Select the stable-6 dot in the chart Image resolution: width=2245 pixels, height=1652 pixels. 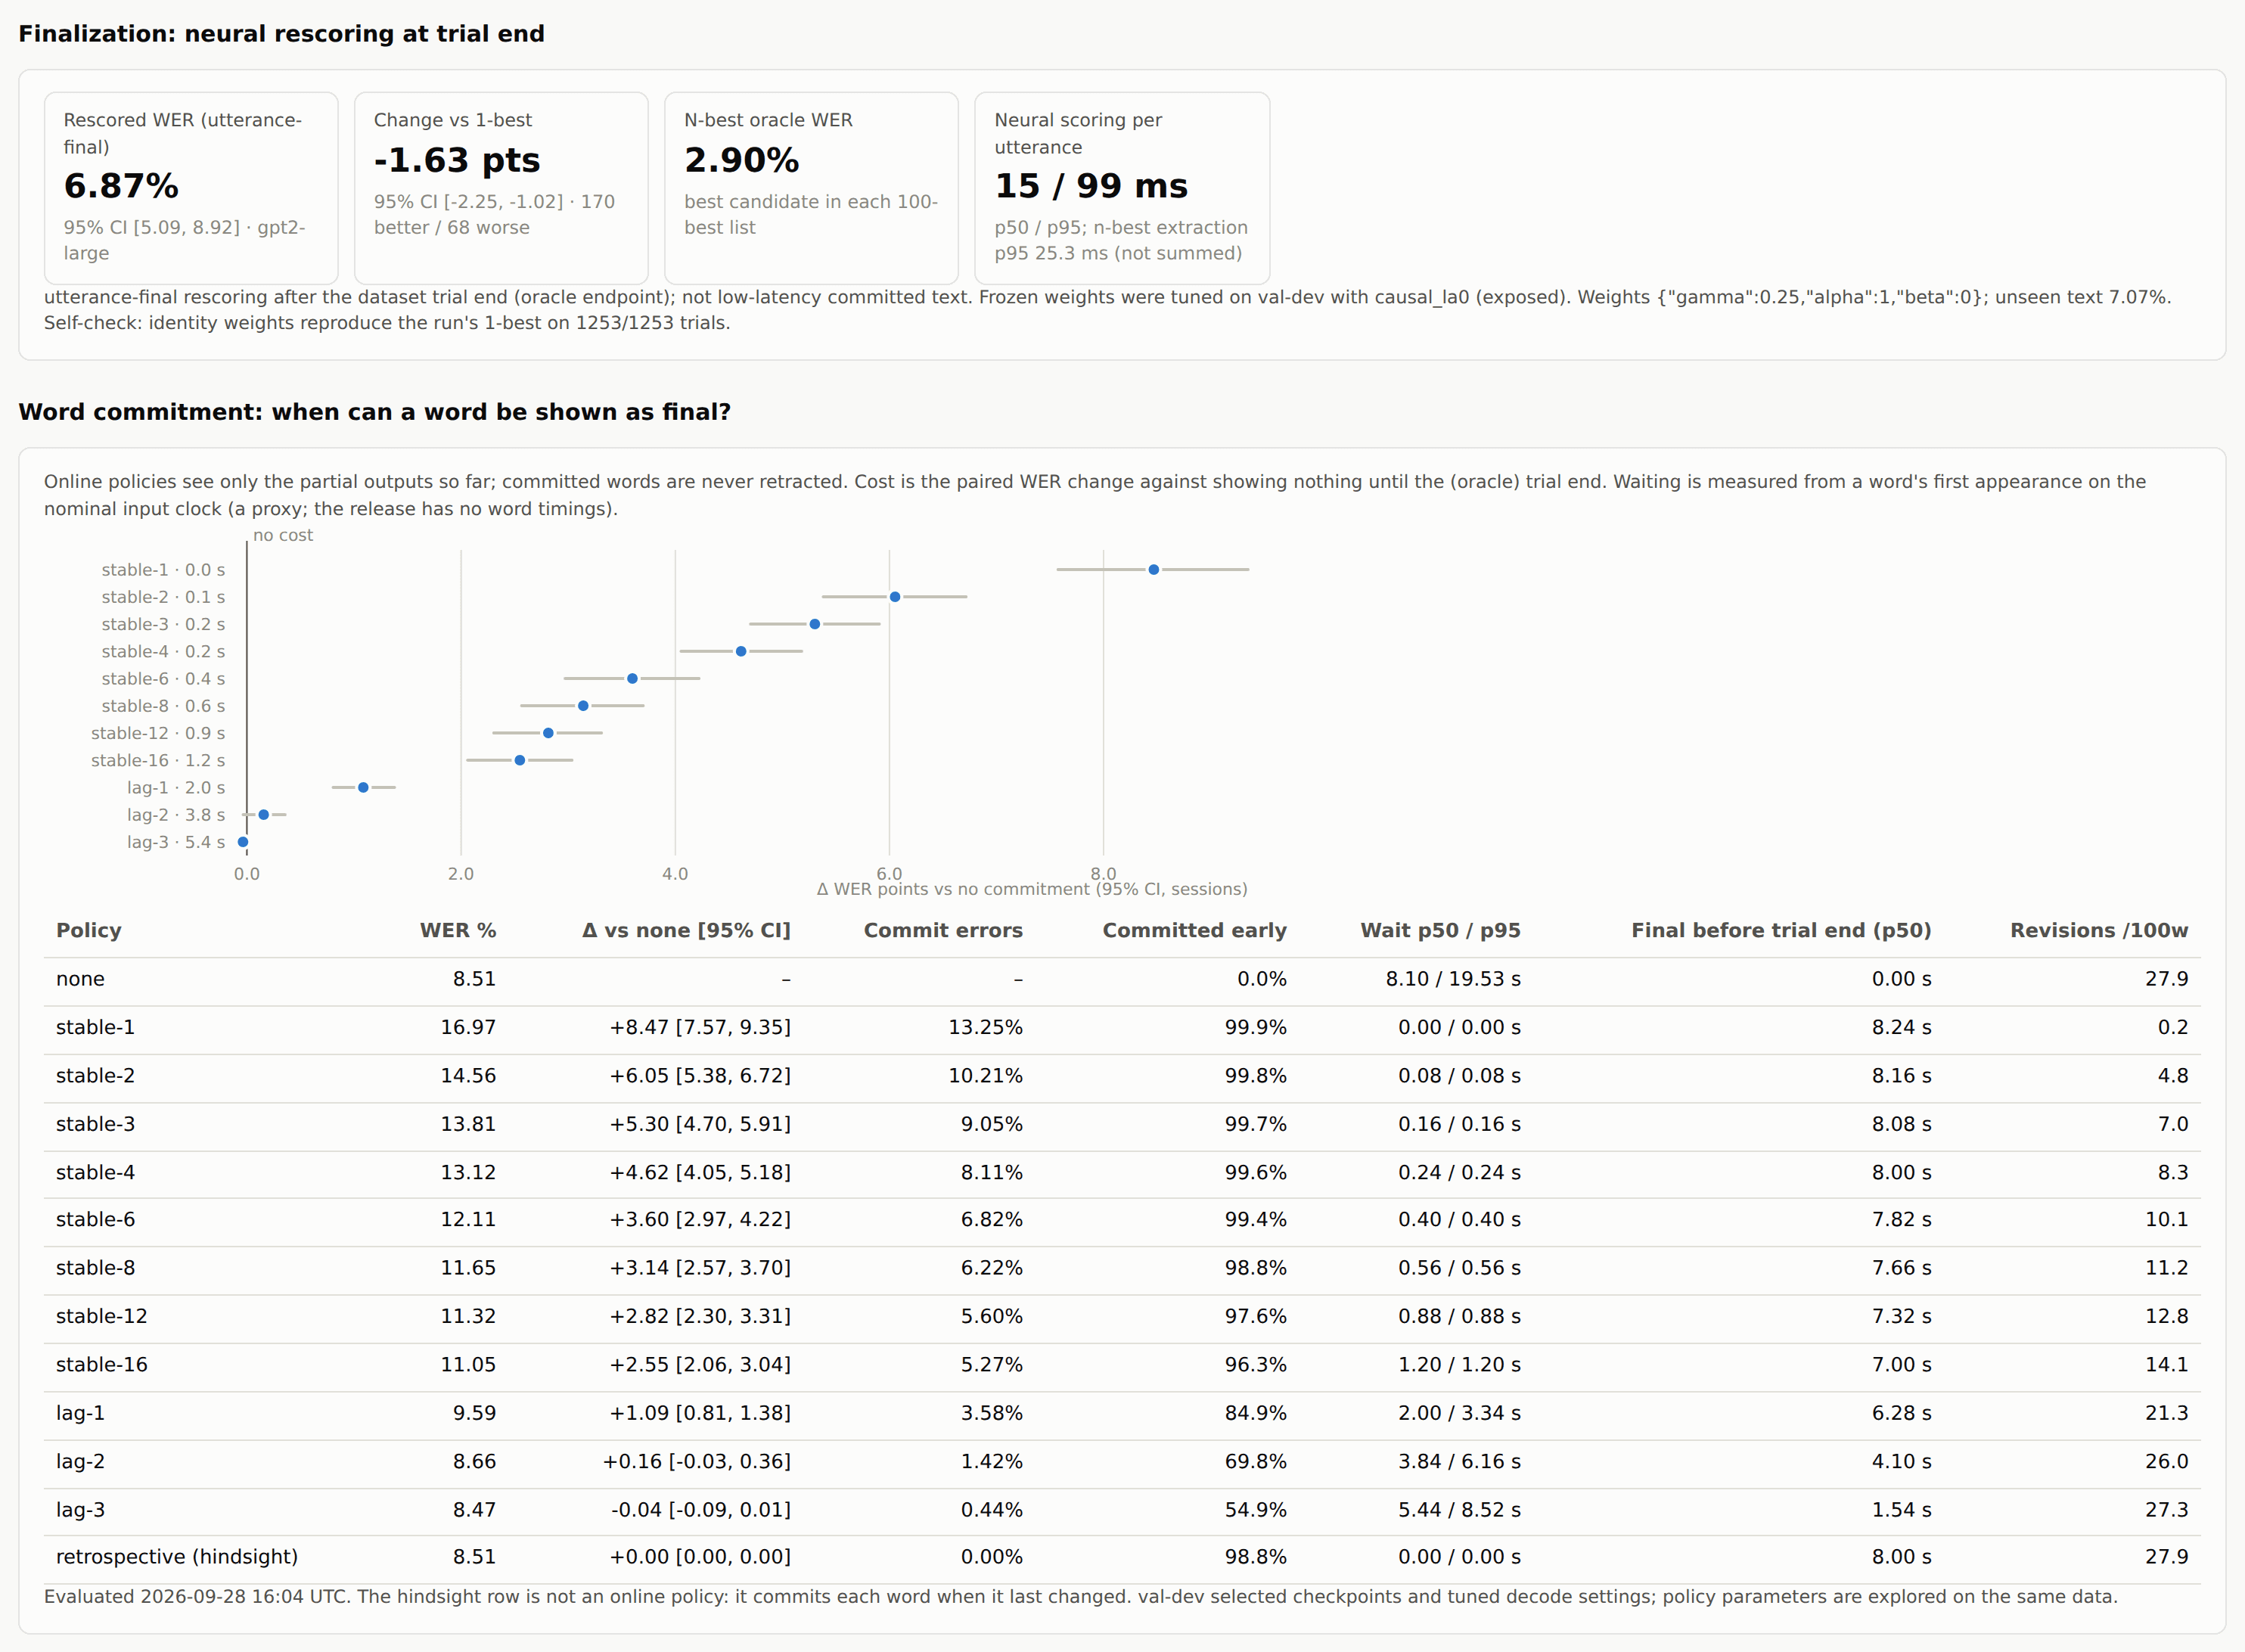click(632, 679)
